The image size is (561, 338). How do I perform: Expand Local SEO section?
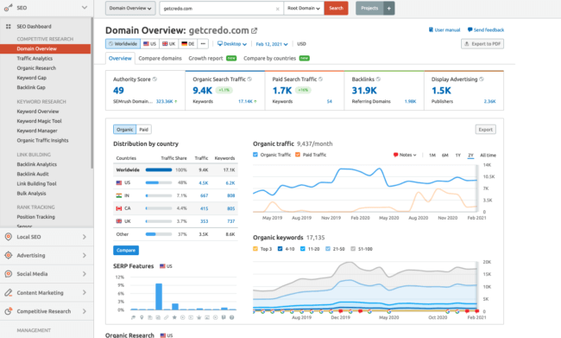pos(85,237)
